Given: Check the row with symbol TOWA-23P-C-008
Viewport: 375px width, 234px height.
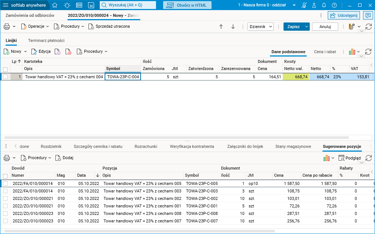Looking at the screenshot, I should tap(5, 213).
